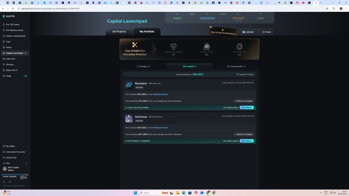Click the sKAITO Ranking icon

[239, 46]
